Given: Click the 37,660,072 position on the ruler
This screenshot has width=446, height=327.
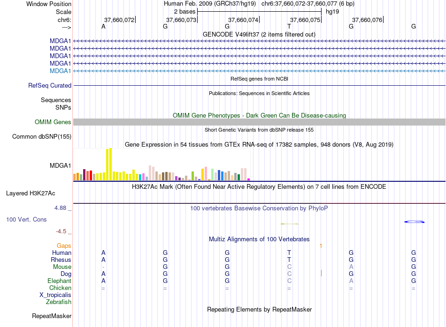Looking at the screenshot, I should coord(119,20).
